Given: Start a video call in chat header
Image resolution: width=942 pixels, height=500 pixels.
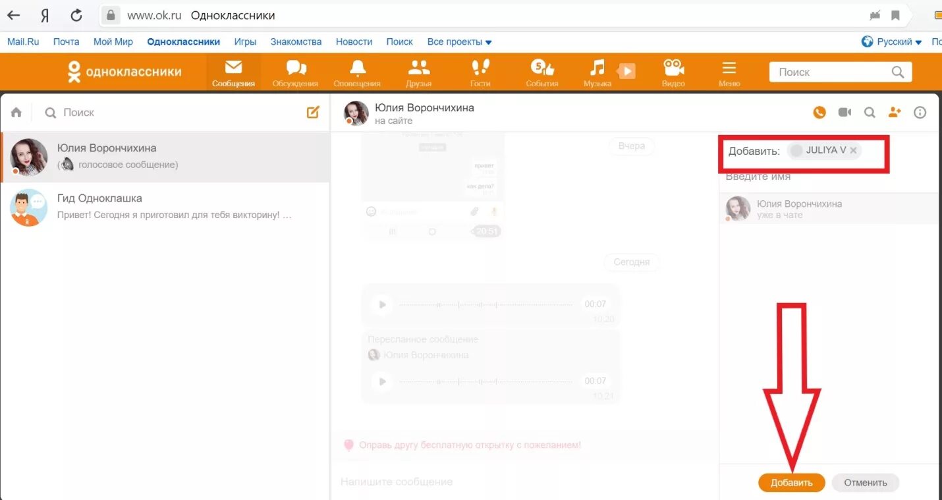Looking at the screenshot, I should tap(845, 113).
